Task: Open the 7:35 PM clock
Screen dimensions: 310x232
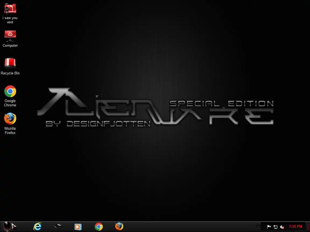Action: 295,226
